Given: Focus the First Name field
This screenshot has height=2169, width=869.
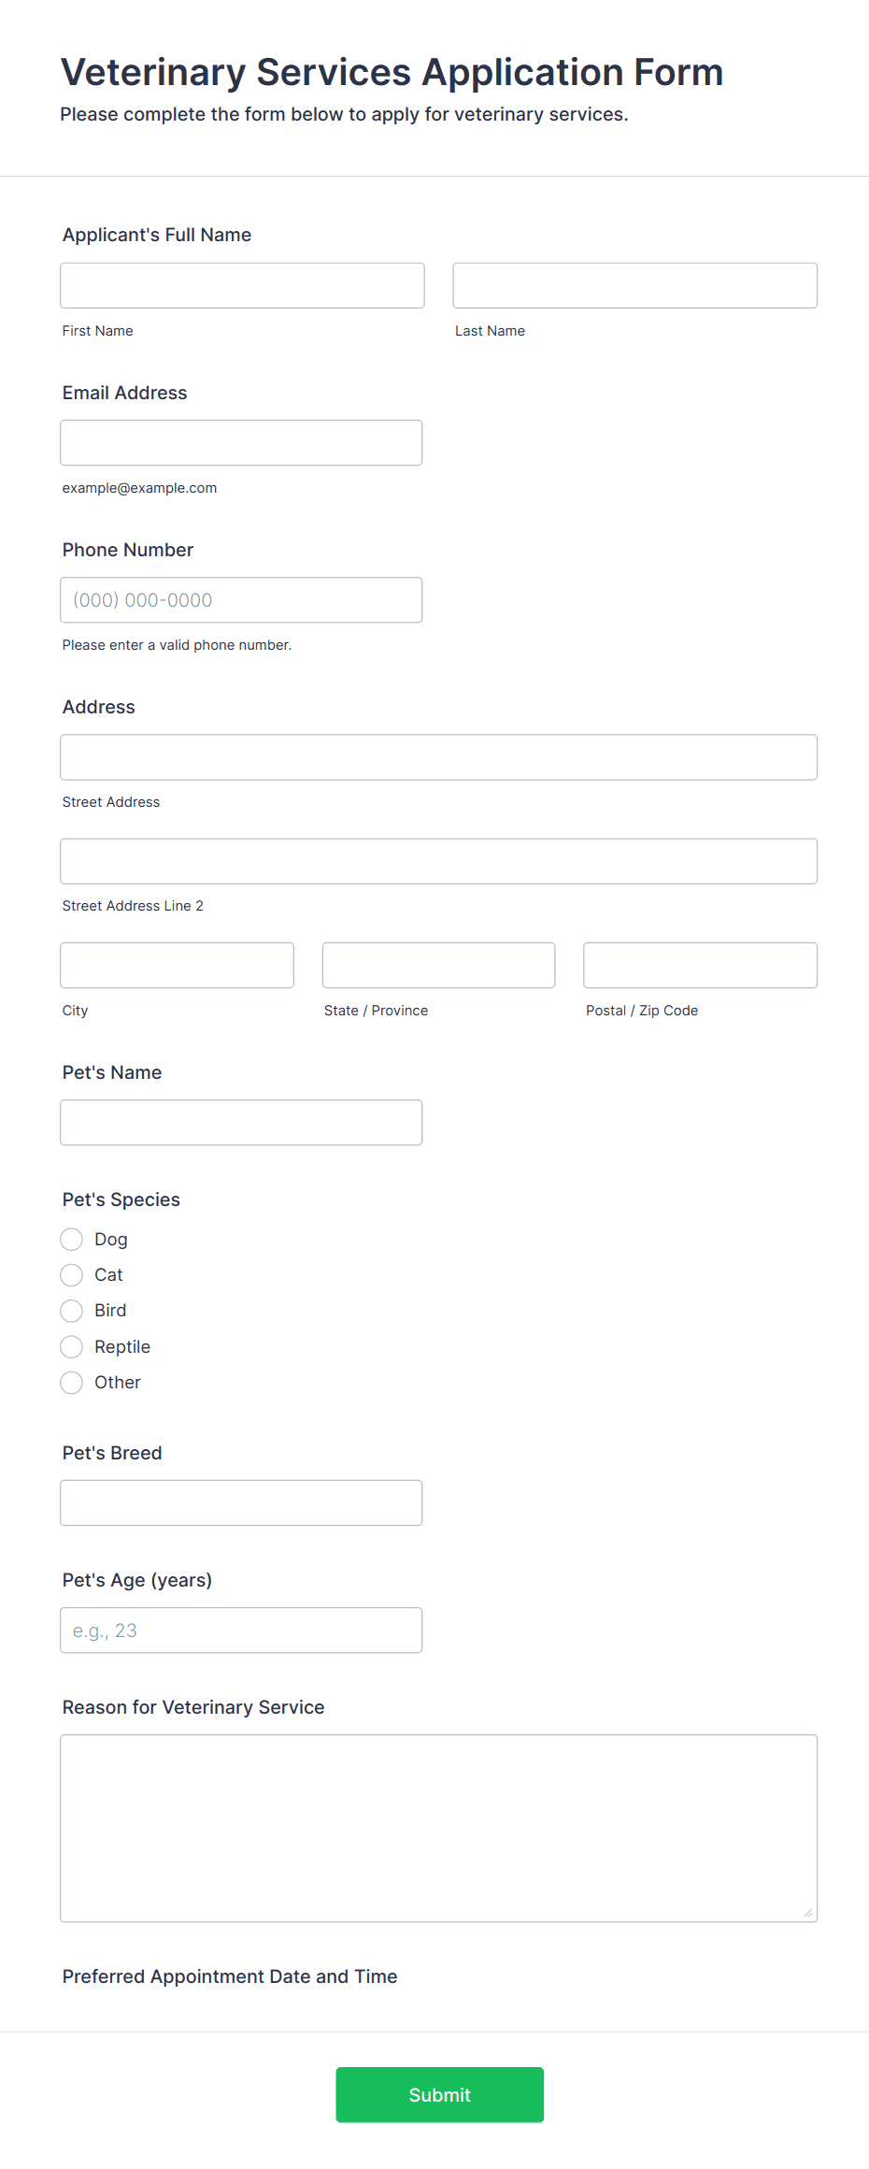Looking at the screenshot, I should 242,285.
